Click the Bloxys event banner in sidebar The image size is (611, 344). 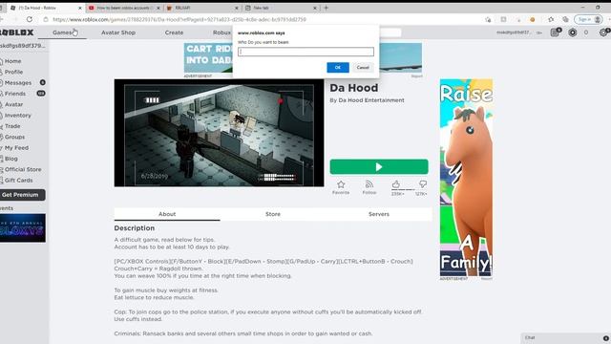(23, 228)
